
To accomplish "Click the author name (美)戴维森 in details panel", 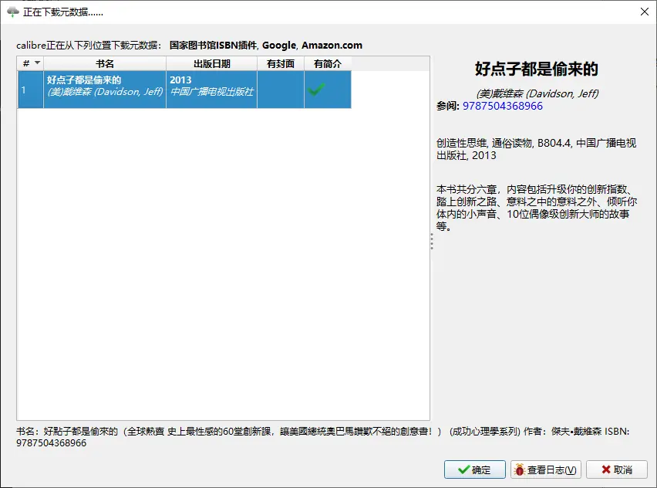I will 537,93.
